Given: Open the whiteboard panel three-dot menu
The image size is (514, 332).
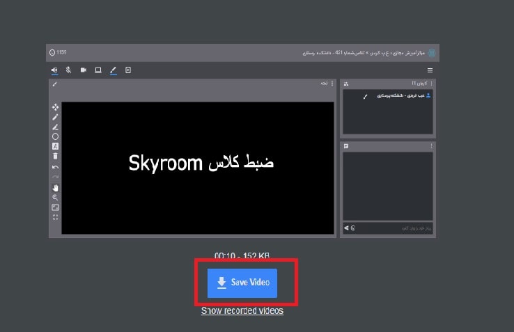Looking at the screenshot, I should 332,84.
